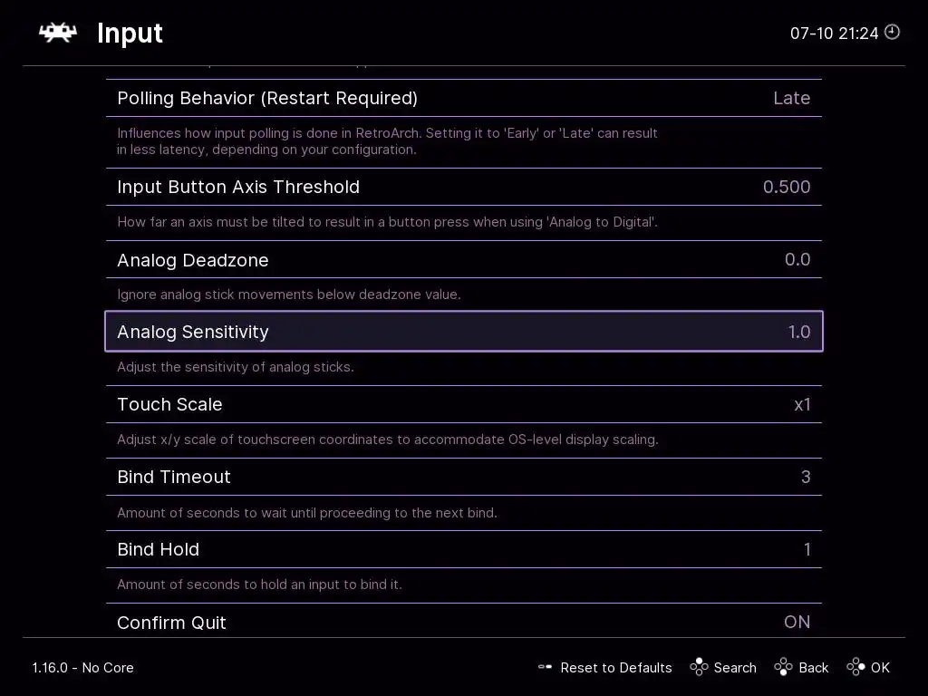Click the Reset to Defaults label

tap(616, 668)
